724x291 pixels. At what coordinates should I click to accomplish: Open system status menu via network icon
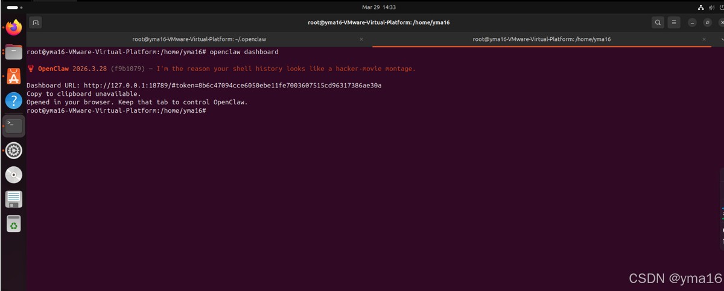click(x=700, y=7)
